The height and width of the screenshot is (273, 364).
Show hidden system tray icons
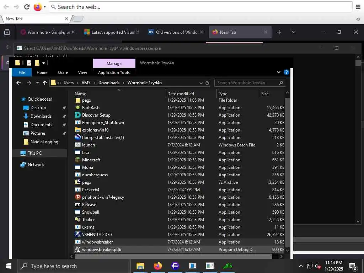[301, 266]
